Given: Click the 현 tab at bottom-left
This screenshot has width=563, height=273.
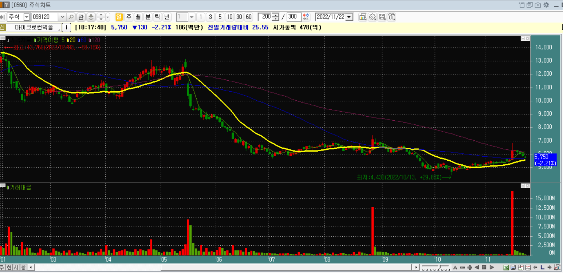Looking at the screenshot, I should coord(9,268).
